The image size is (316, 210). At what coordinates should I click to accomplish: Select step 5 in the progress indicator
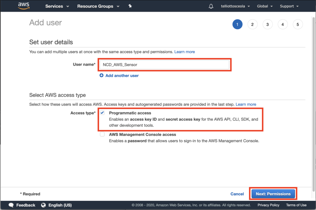tap(298, 24)
